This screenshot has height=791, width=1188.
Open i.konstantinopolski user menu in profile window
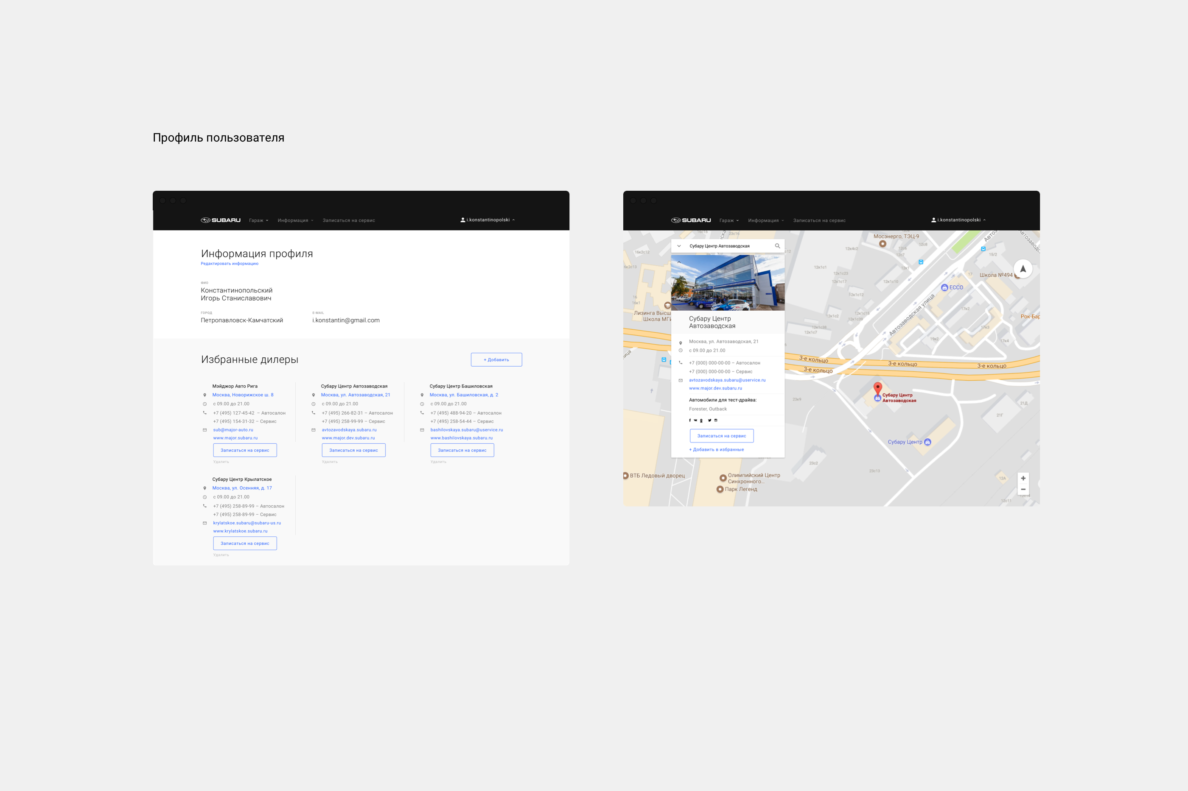[x=488, y=220]
